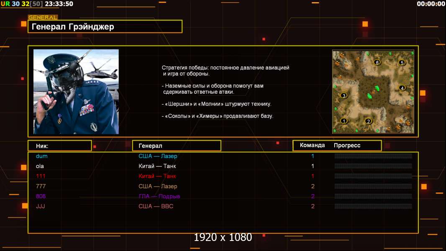Click the Прогресс column header
This screenshot has width=446, height=251.
[x=347, y=146]
